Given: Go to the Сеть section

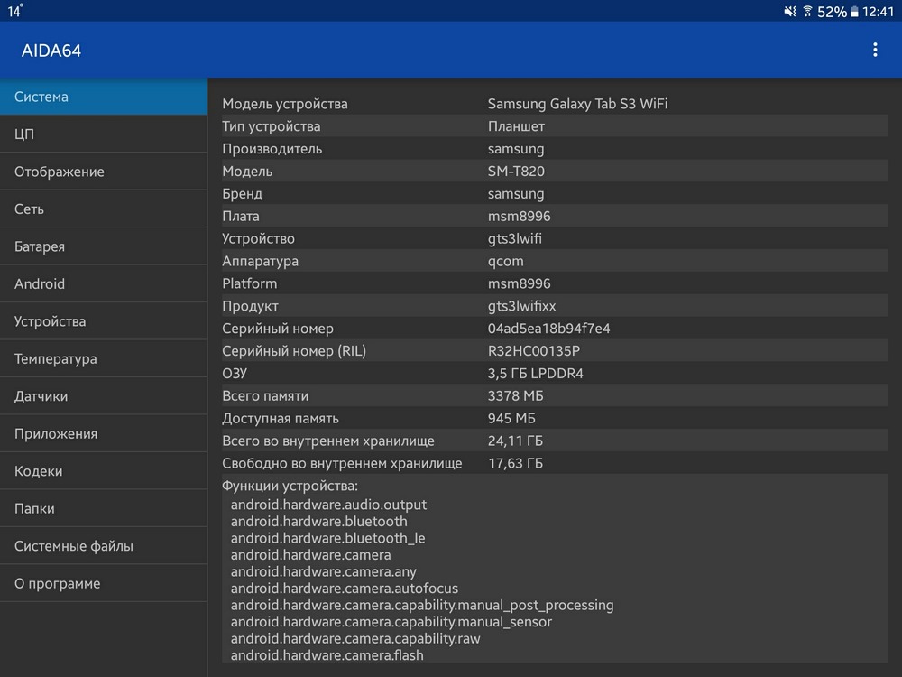Looking at the screenshot, I should (x=104, y=209).
